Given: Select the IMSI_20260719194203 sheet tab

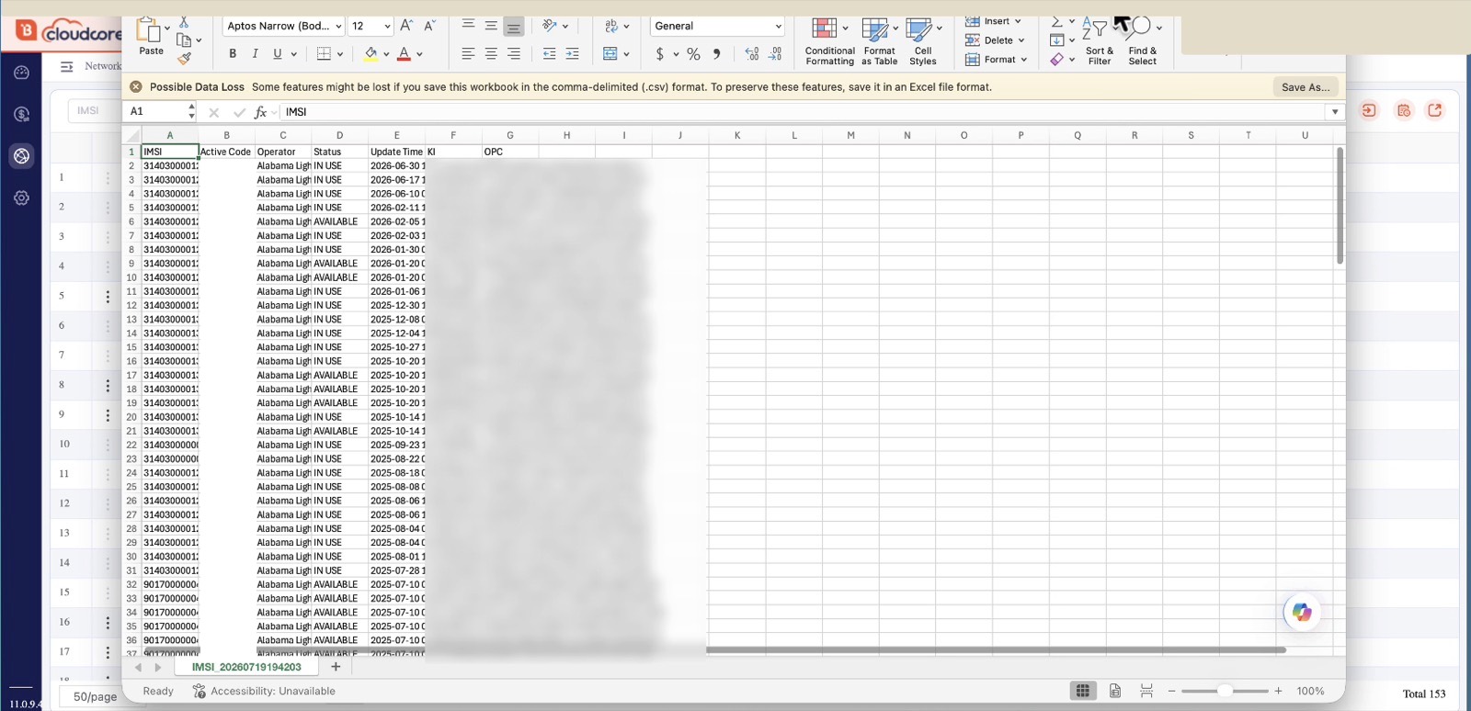Looking at the screenshot, I should [x=246, y=667].
